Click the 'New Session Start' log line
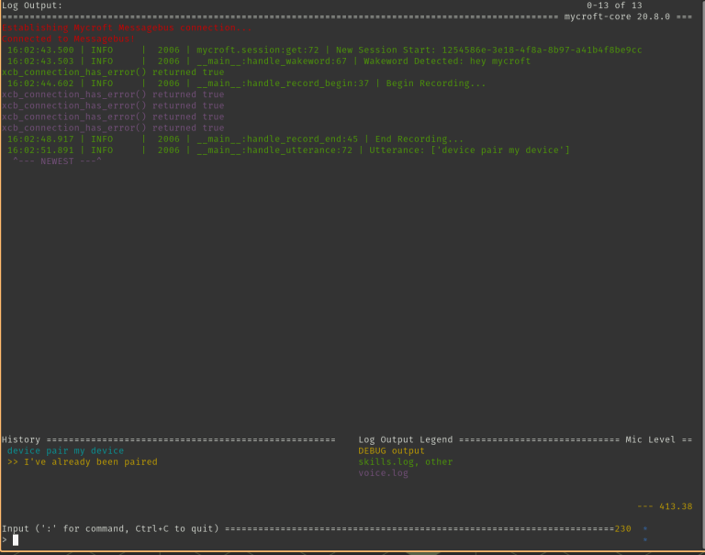The height and width of the screenshot is (555, 705). [324, 50]
